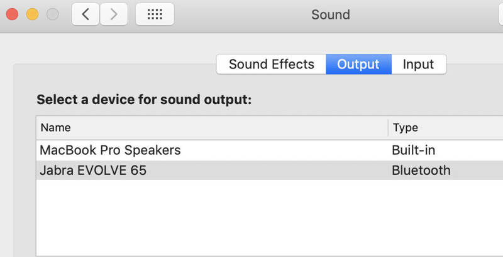Image resolution: width=503 pixels, height=257 pixels.
Task: Click the Sound window title text
Action: 331,14
